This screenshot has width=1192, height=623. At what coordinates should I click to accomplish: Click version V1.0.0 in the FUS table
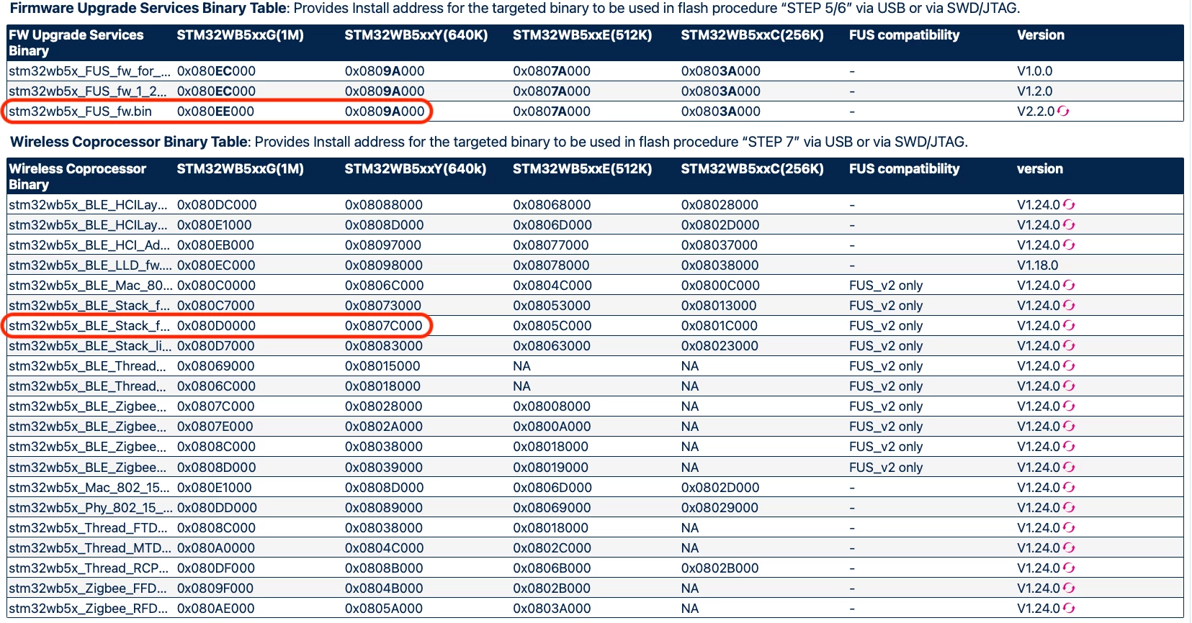[1035, 71]
